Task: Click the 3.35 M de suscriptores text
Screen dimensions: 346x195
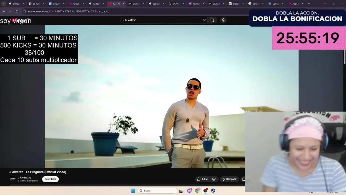Action: (28, 181)
